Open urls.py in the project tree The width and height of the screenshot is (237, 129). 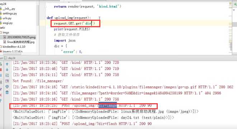click(x=7, y=18)
